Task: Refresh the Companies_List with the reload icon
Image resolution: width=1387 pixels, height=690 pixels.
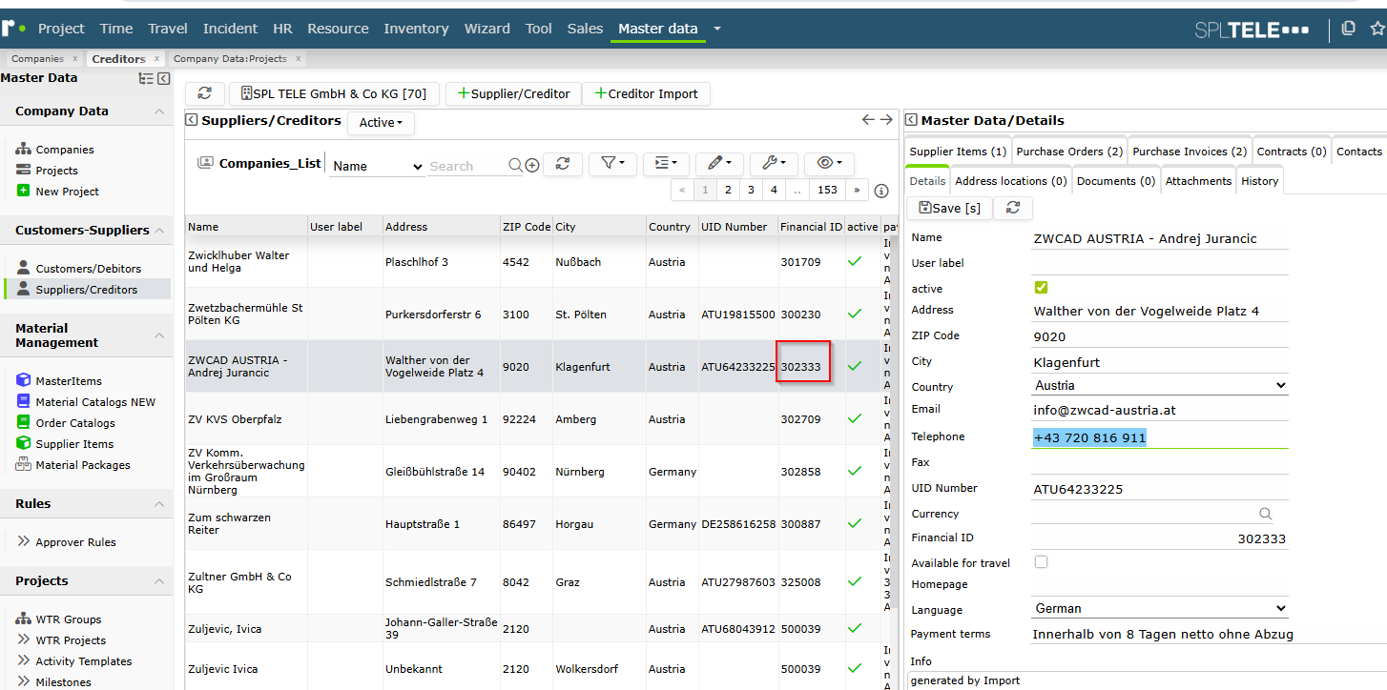Action: [563, 164]
